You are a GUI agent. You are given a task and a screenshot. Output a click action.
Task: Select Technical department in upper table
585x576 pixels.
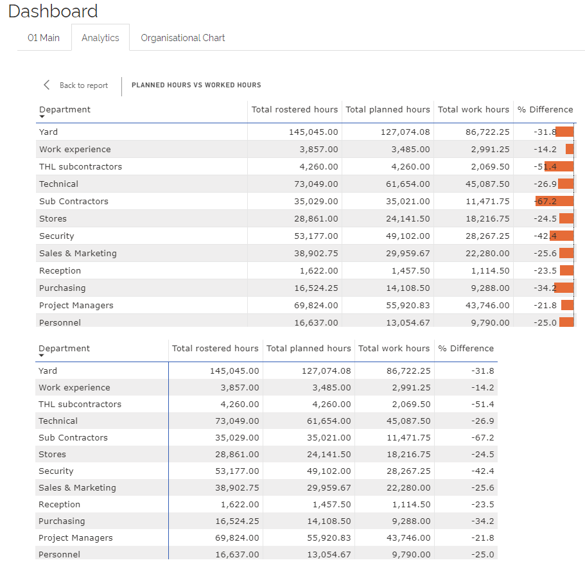[x=58, y=184]
